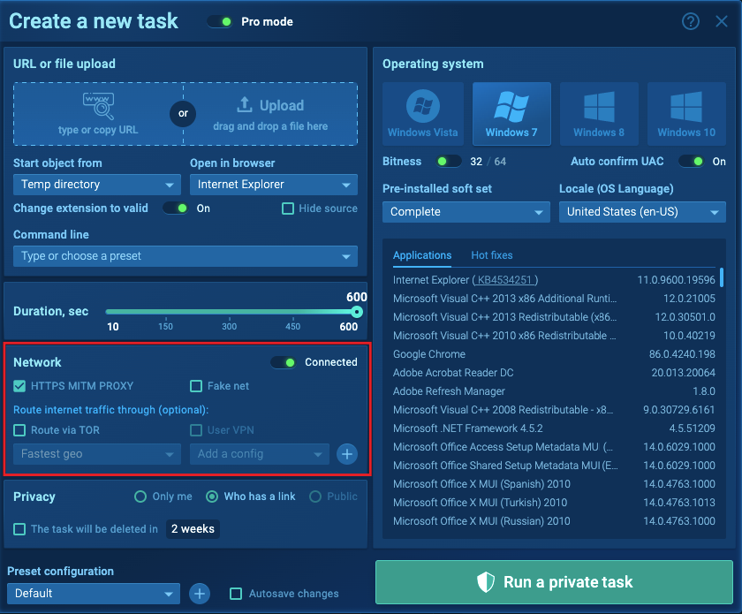Open KB4534251 link
The height and width of the screenshot is (614, 742).
(504, 280)
